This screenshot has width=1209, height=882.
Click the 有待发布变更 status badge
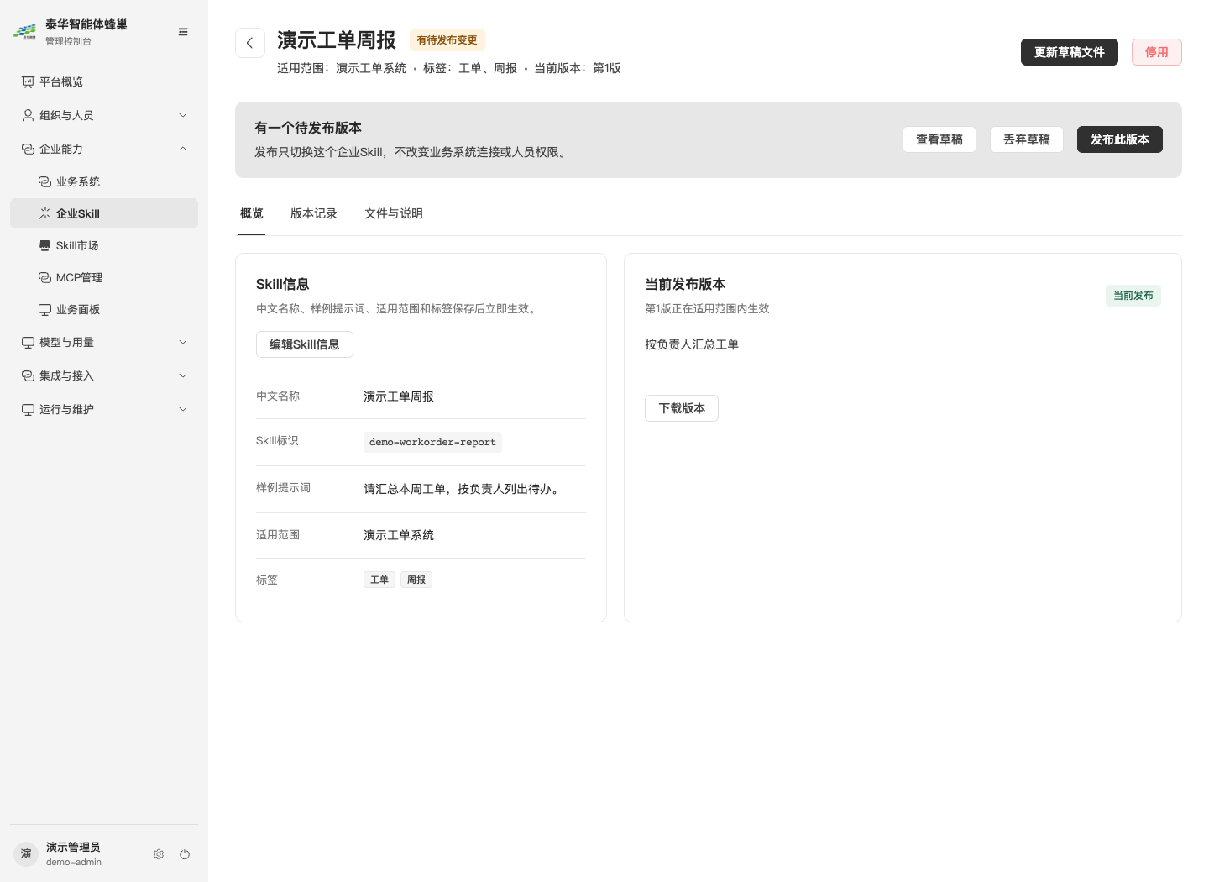pos(447,40)
